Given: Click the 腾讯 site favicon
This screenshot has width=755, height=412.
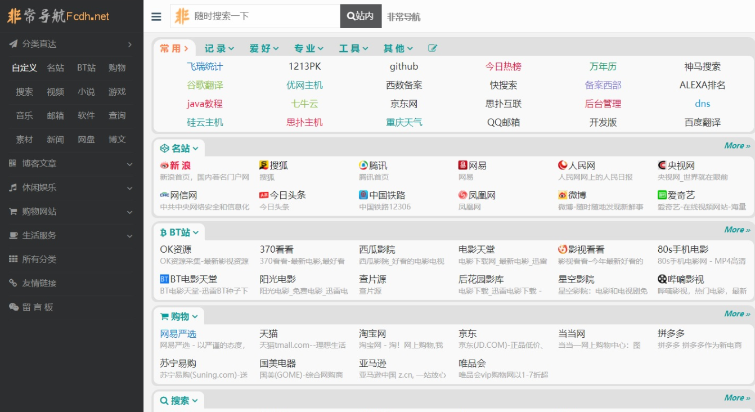Looking at the screenshot, I should (363, 165).
